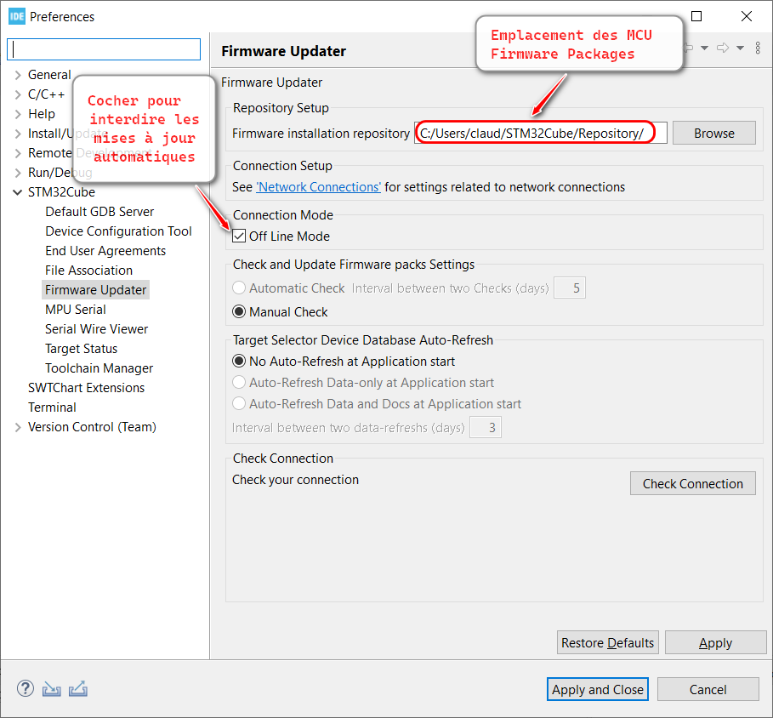773x718 pixels.
Task: Expand the Version Control (Team) node
Action: coord(18,427)
